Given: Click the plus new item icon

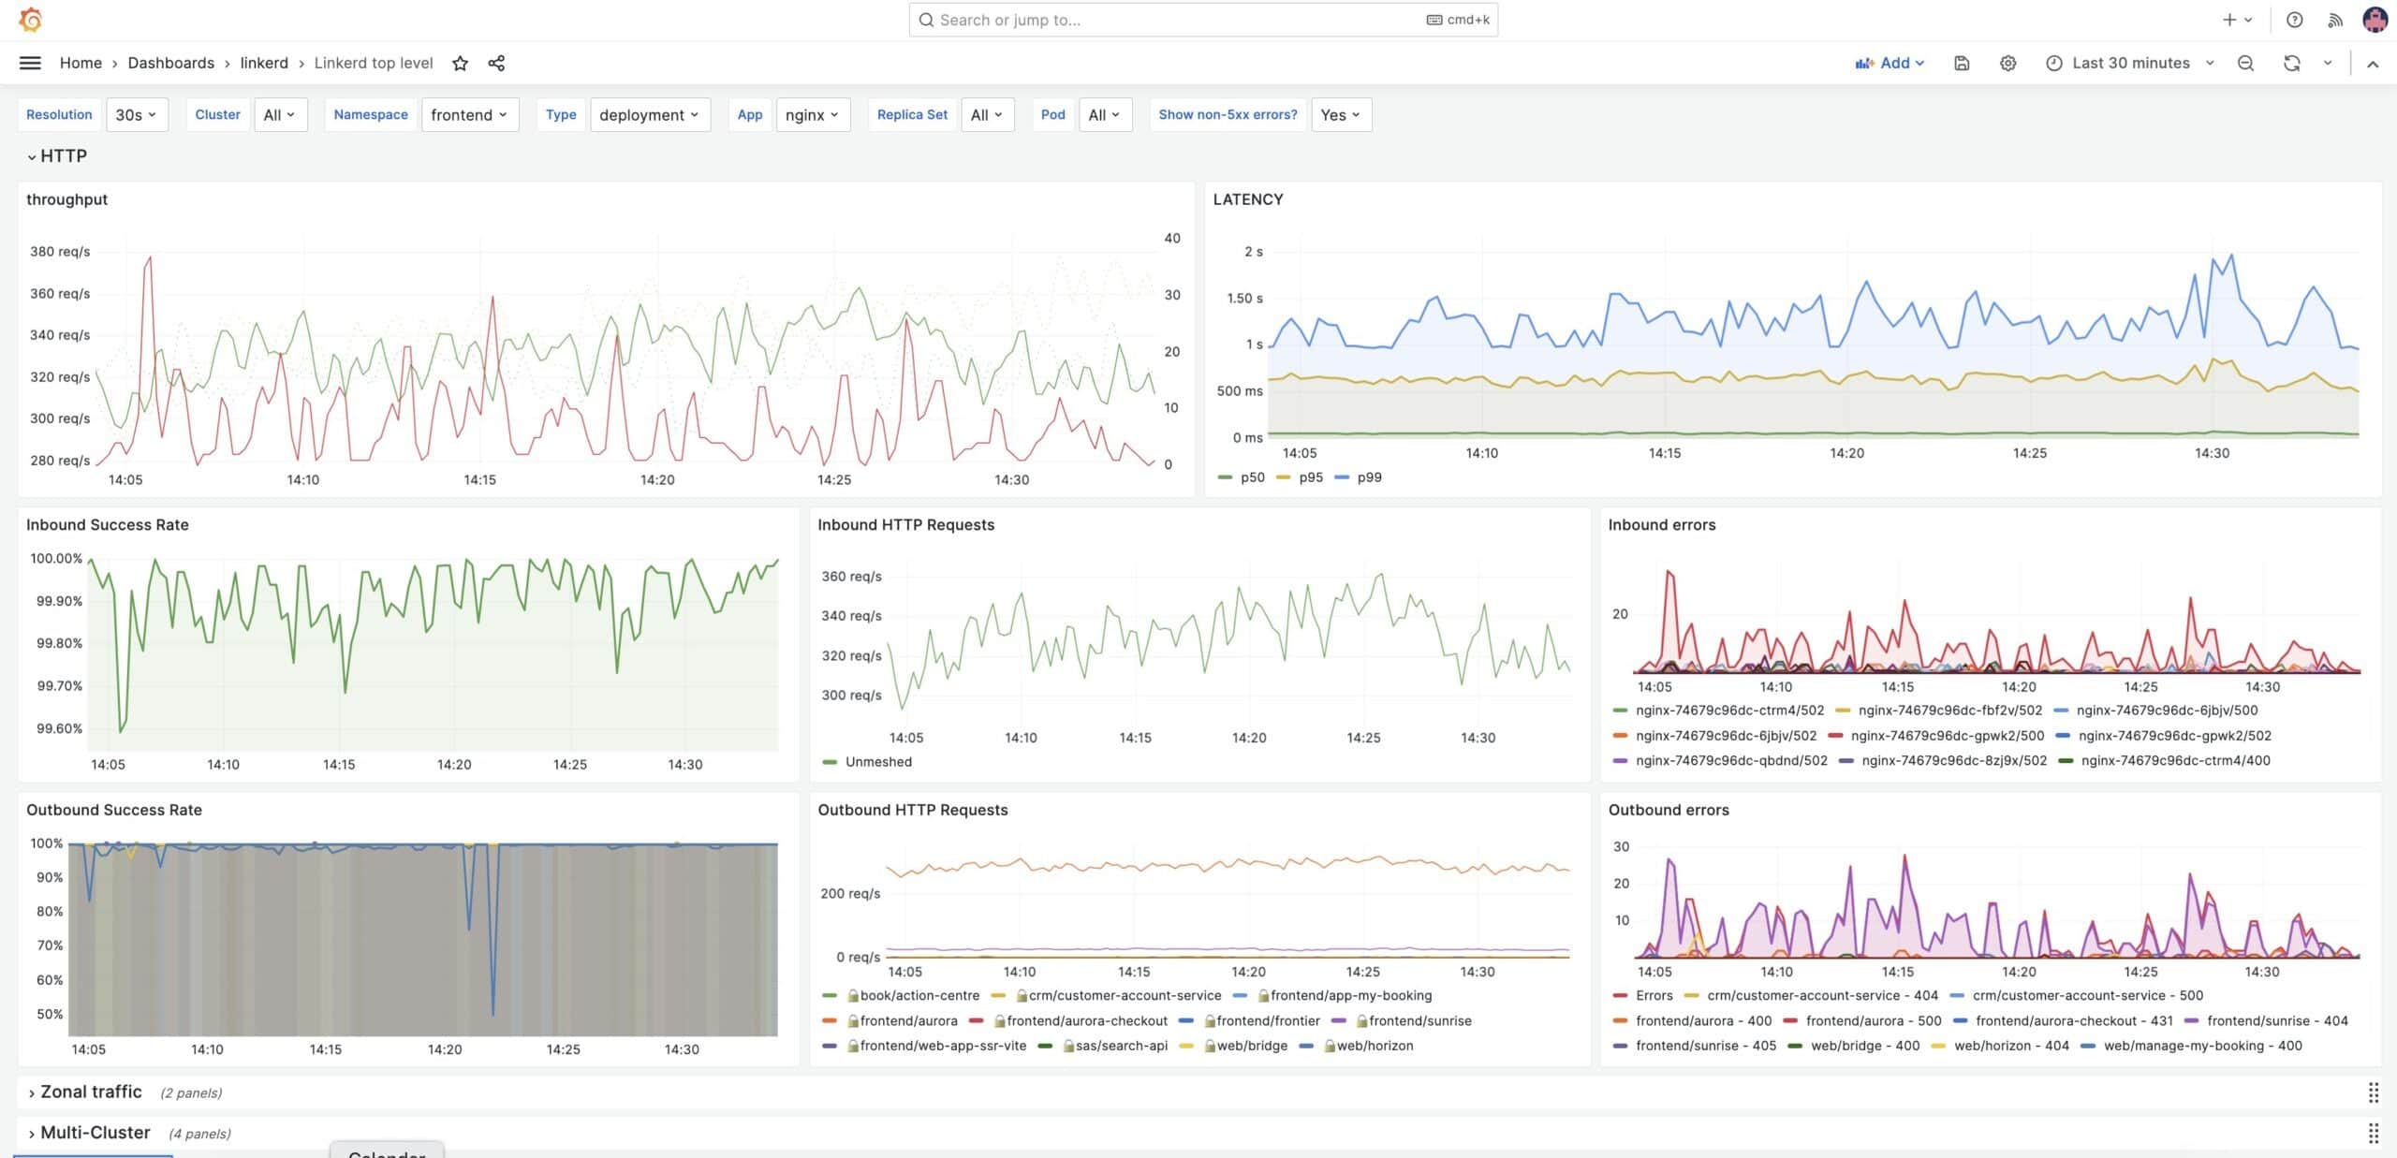Looking at the screenshot, I should [2228, 20].
